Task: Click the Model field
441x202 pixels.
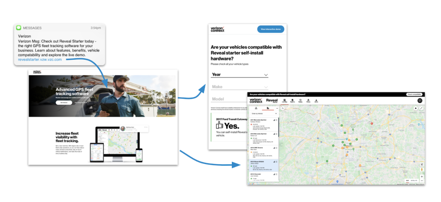Action: tap(230, 99)
